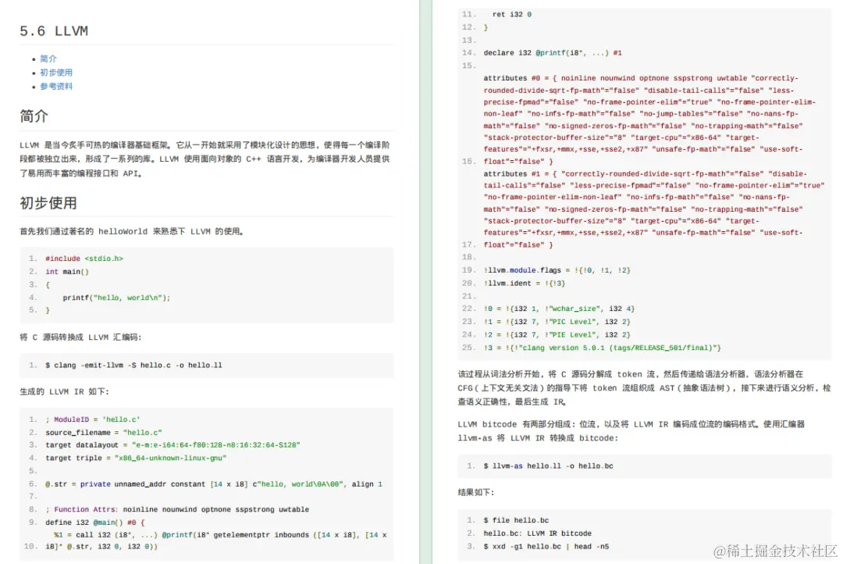Click the !llvm.module.flags line
The height and width of the screenshot is (564, 843).
(x=557, y=270)
